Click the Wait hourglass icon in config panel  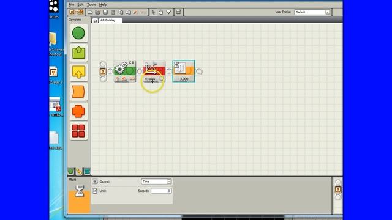[x=80, y=191]
